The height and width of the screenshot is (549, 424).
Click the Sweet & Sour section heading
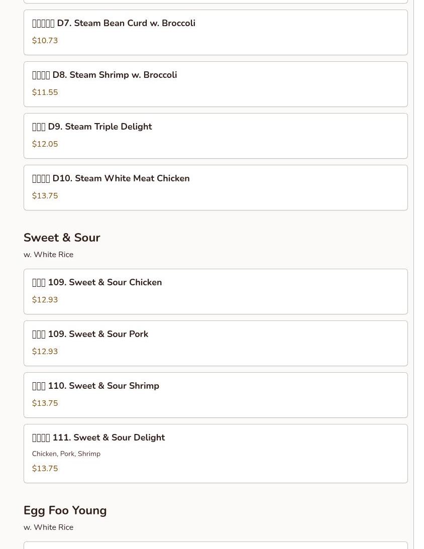pyautogui.click(x=62, y=238)
